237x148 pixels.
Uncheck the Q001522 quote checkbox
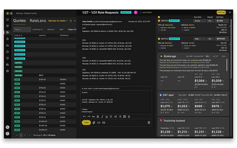pos(159,39)
